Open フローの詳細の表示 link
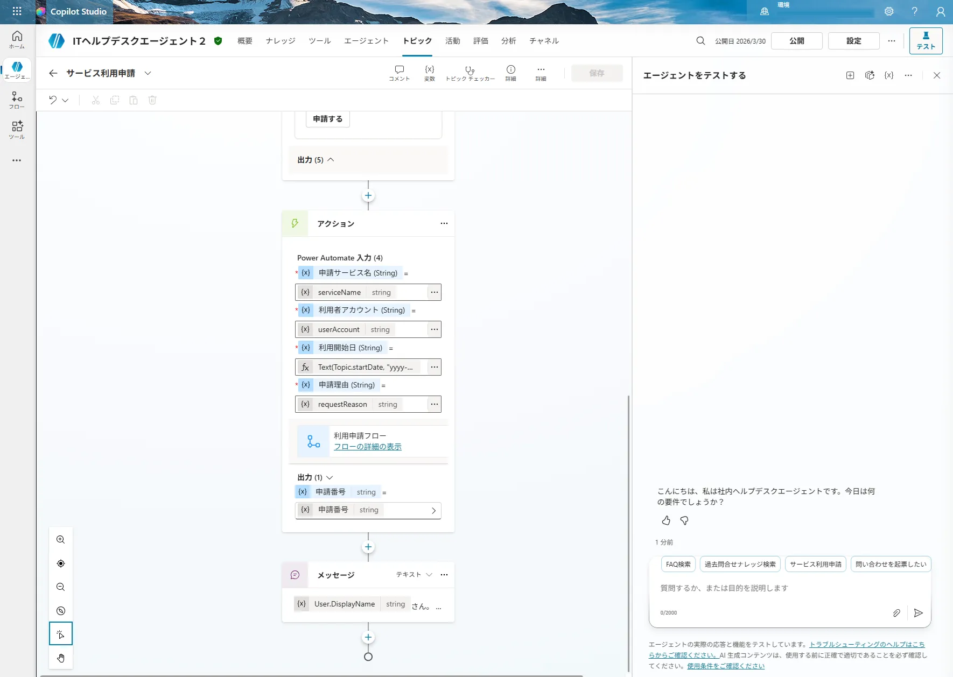This screenshot has height=677, width=953. (x=368, y=446)
